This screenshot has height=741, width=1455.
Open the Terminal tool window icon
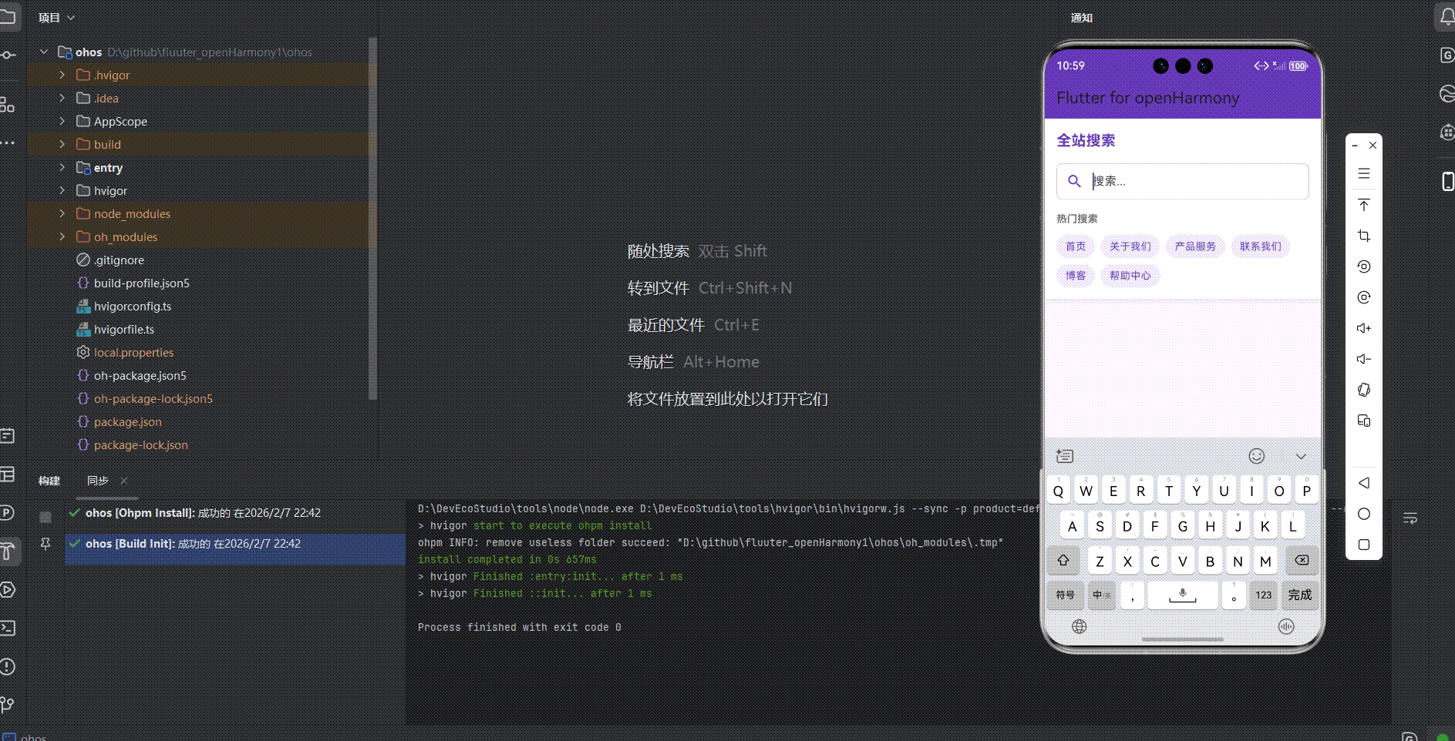click(8, 628)
